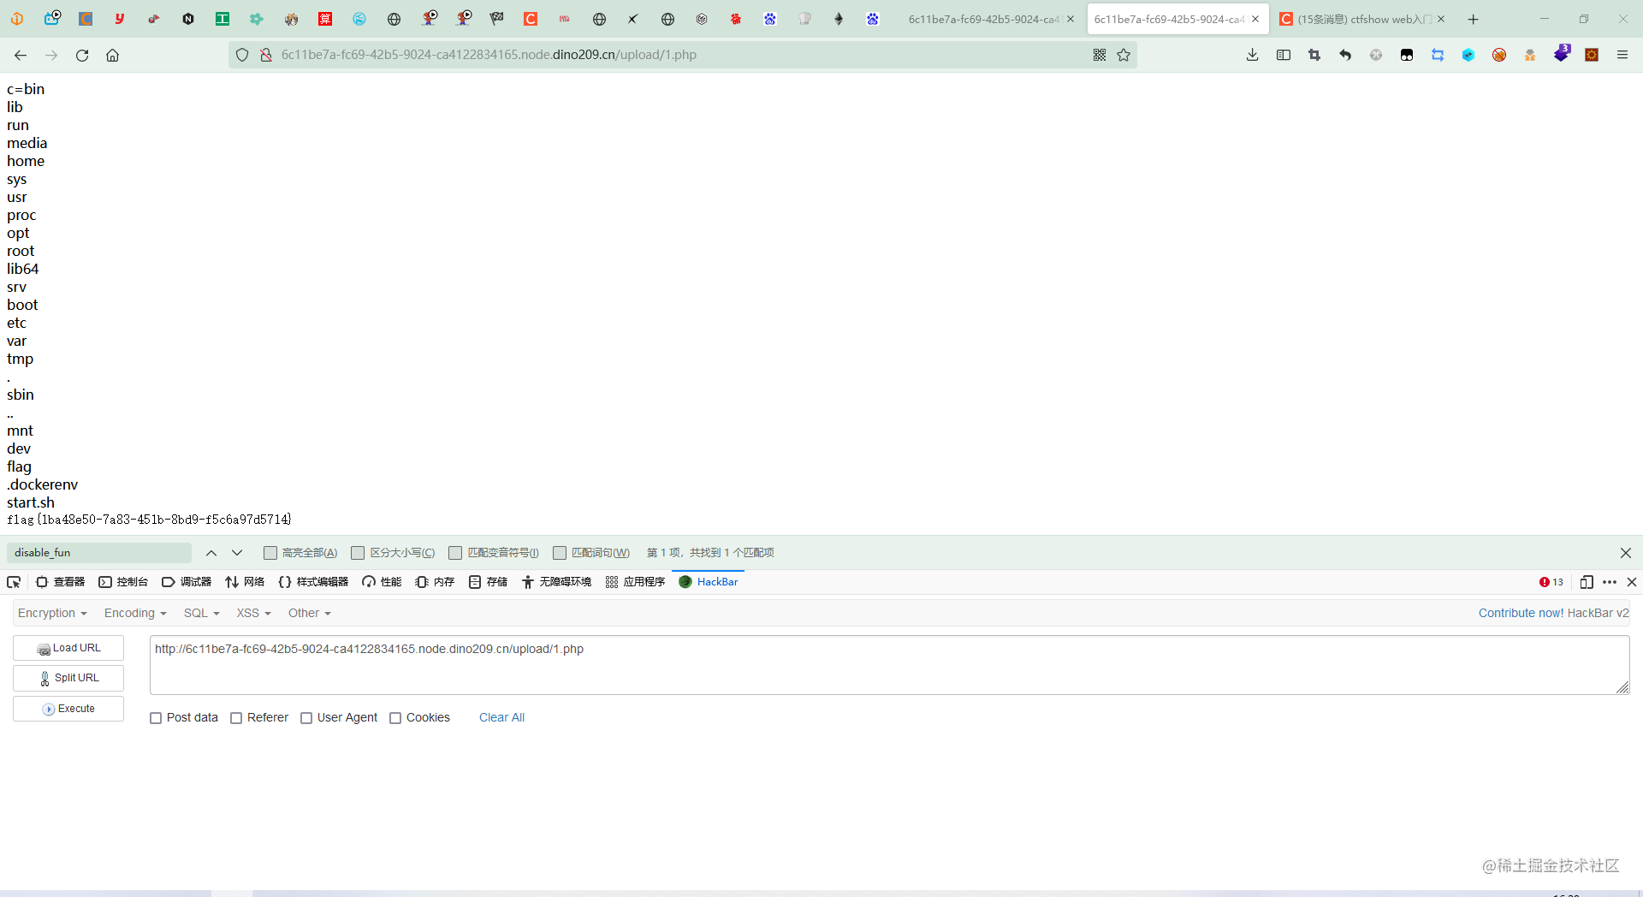Click the Clear All link
This screenshot has width=1643, height=897.
[501, 718]
